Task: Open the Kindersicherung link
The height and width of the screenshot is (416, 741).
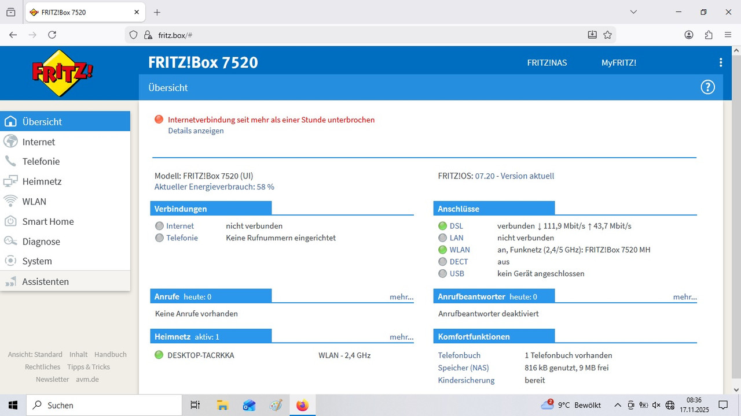Action: click(x=466, y=380)
